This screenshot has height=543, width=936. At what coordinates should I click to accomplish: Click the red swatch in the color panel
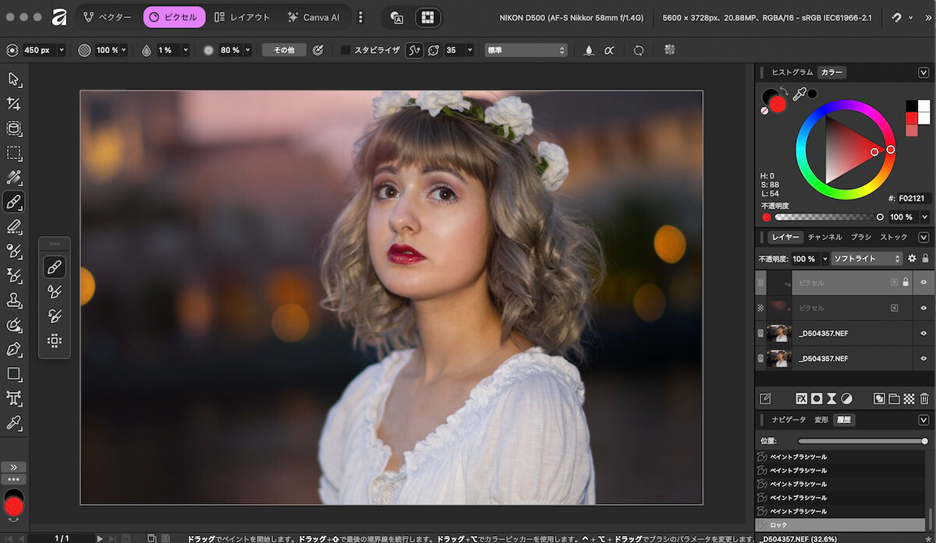pyautogui.click(x=912, y=118)
